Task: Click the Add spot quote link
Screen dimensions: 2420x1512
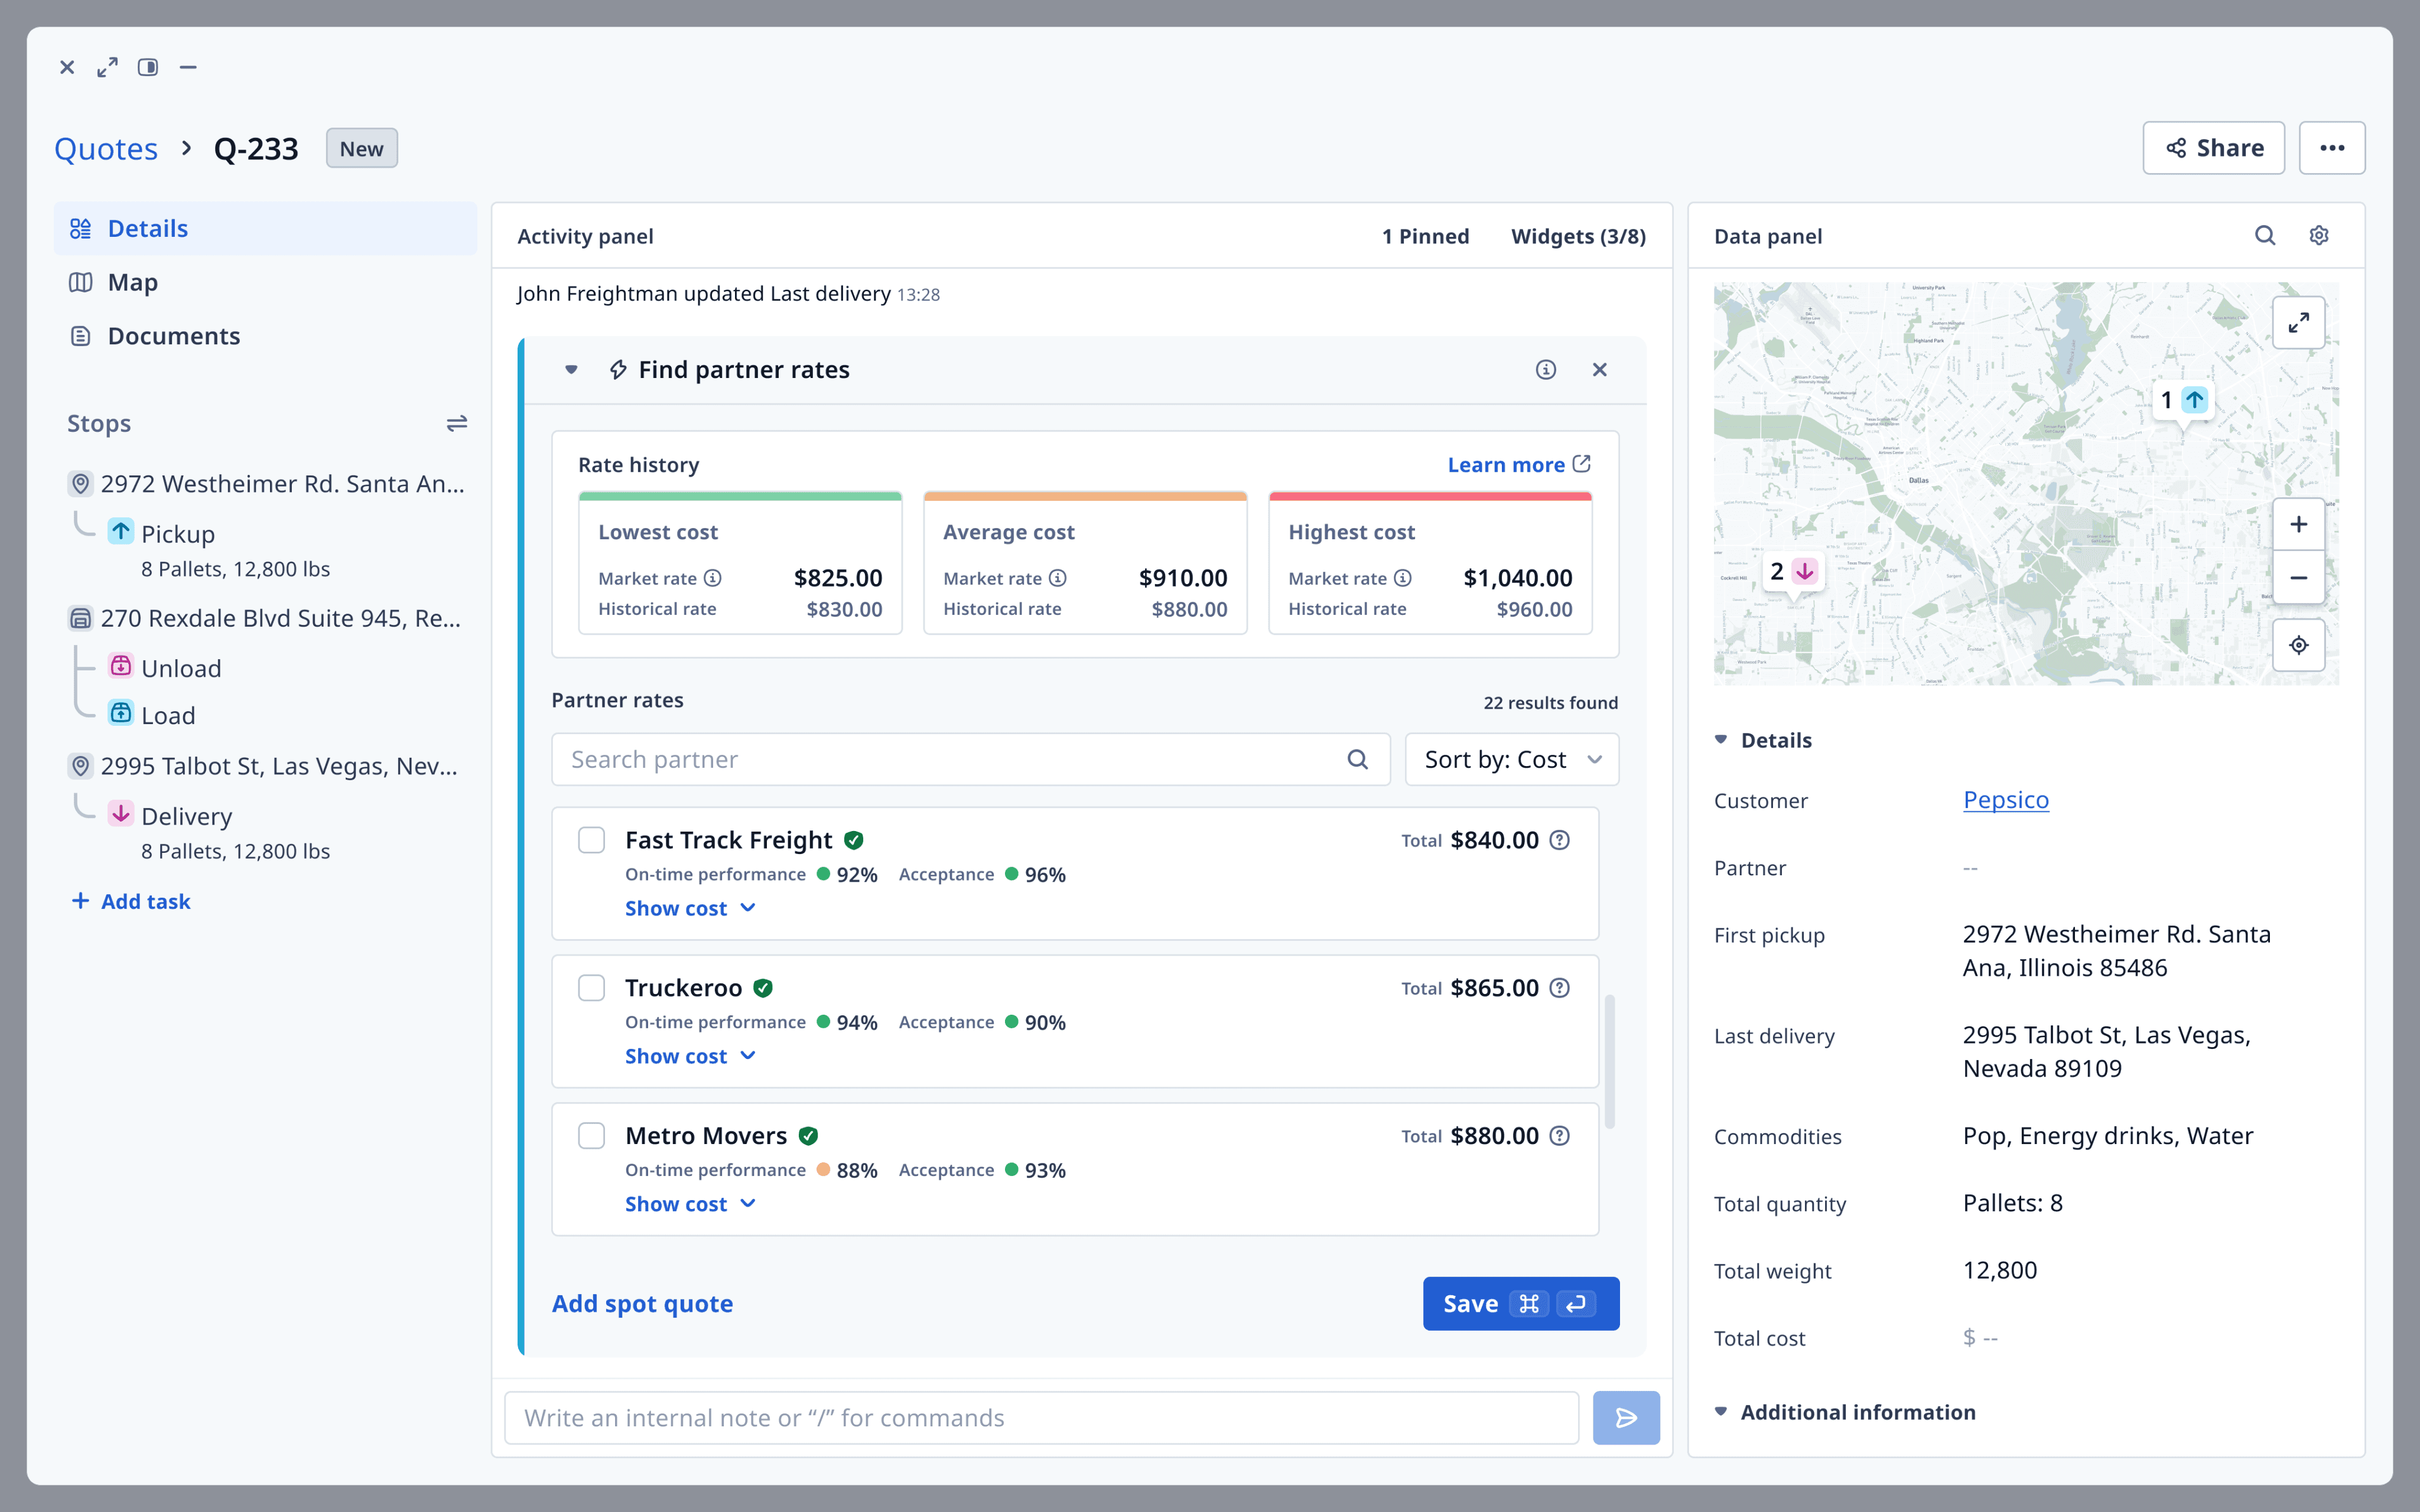Action: point(642,1303)
